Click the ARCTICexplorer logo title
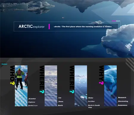The image size is (134, 115). [32, 26]
